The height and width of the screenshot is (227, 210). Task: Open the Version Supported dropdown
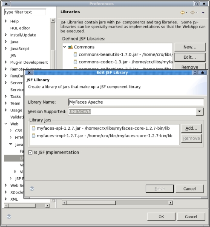(199, 111)
